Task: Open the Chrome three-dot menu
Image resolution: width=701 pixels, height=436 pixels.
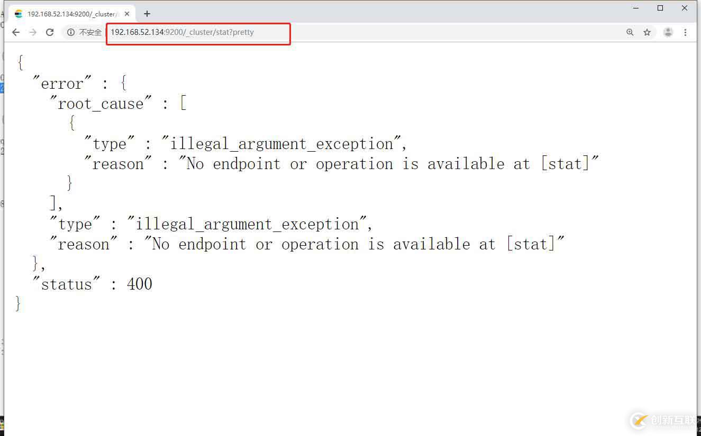Action: coord(685,32)
